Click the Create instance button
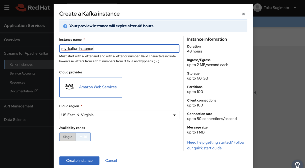 coord(79,161)
